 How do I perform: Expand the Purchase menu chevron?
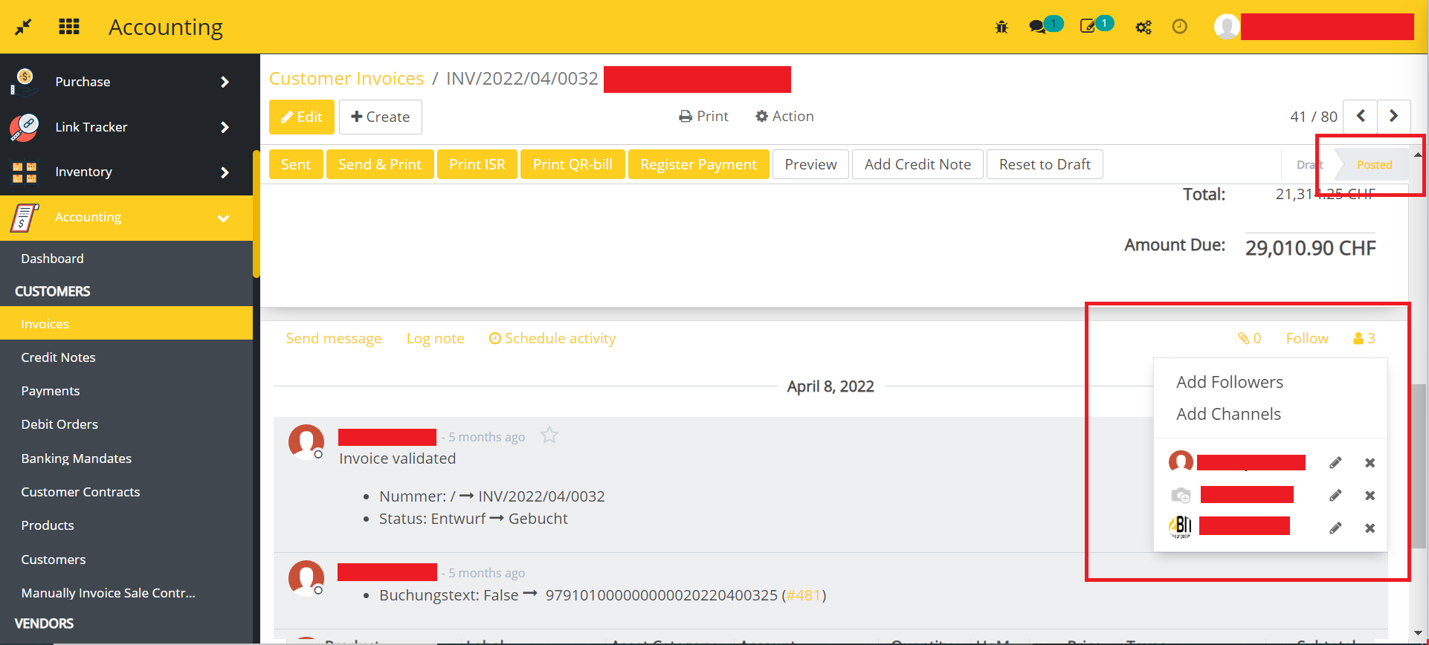tap(225, 82)
